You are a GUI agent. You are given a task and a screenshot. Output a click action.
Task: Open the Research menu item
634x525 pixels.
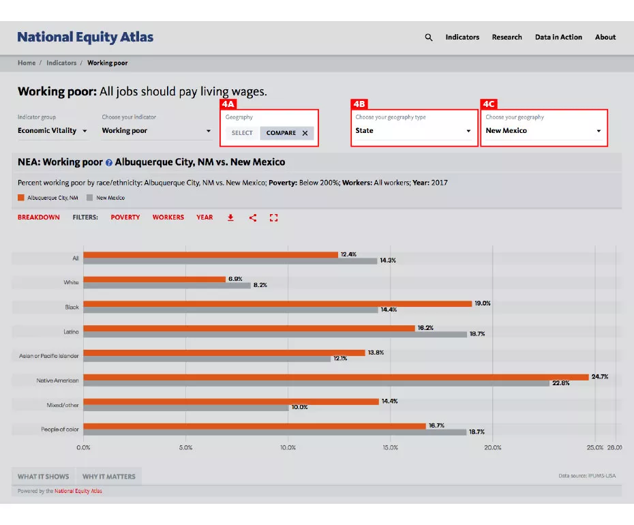click(507, 37)
